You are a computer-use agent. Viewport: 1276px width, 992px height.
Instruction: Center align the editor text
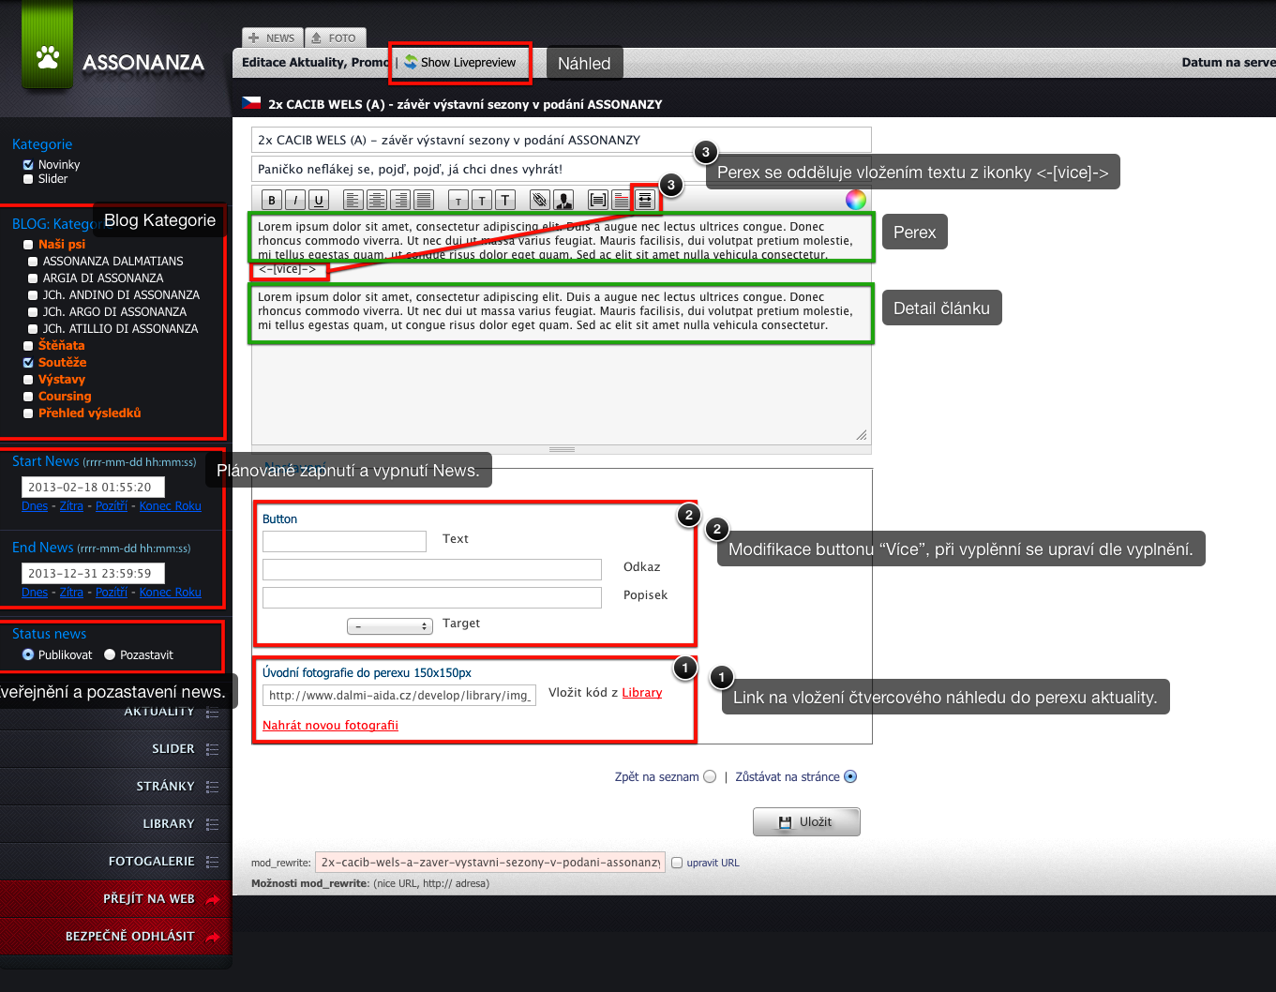point(377,200)
